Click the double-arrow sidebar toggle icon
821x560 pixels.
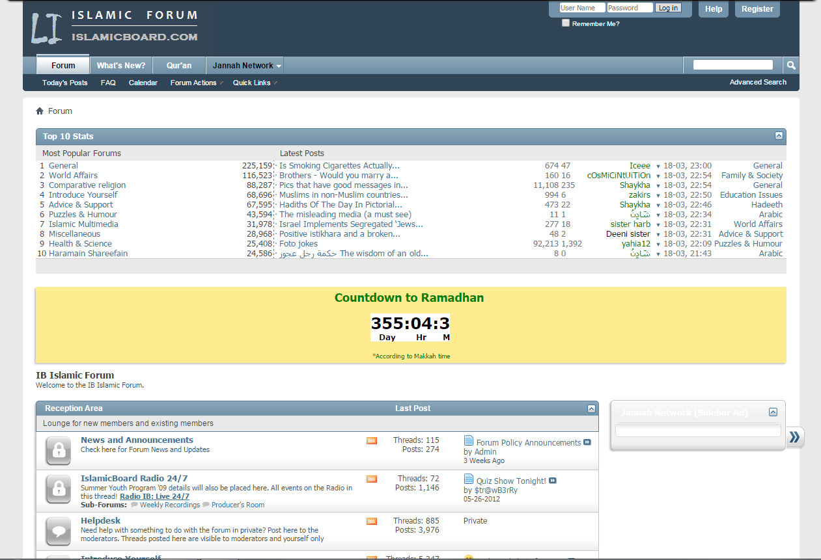click(795, 438)
